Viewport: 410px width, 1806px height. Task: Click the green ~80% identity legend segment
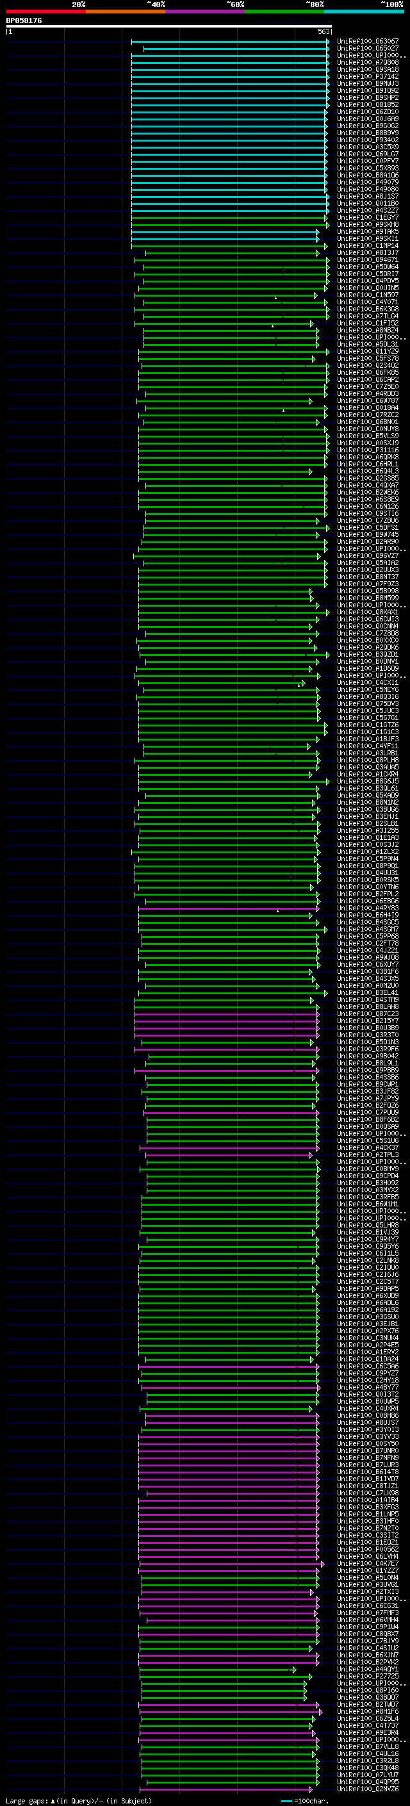[x=284, y=12]
